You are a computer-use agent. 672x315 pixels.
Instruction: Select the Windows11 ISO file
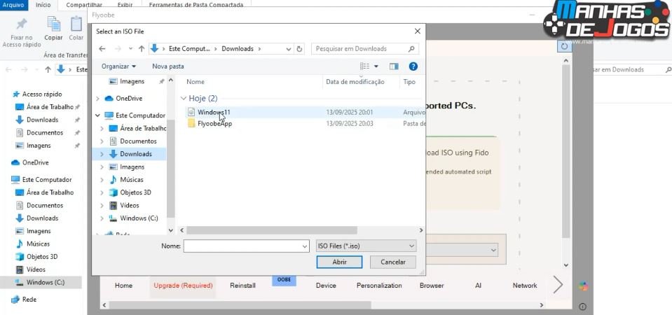click(213, 112)
